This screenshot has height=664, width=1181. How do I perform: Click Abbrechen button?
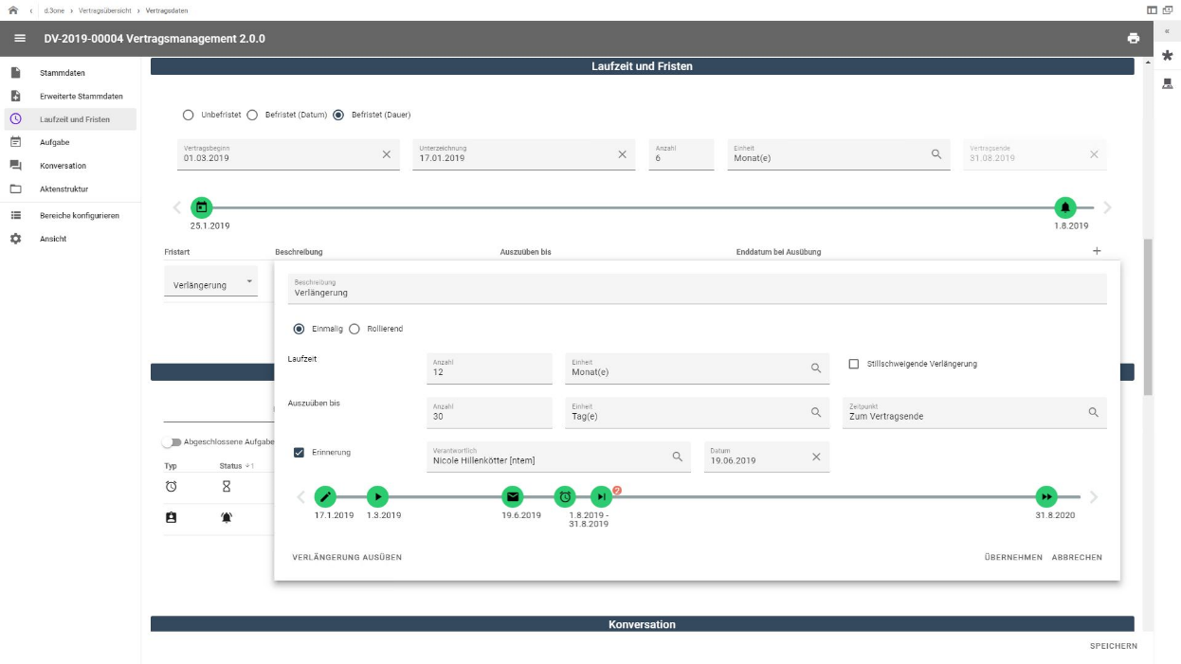(x=1077, y=557)
